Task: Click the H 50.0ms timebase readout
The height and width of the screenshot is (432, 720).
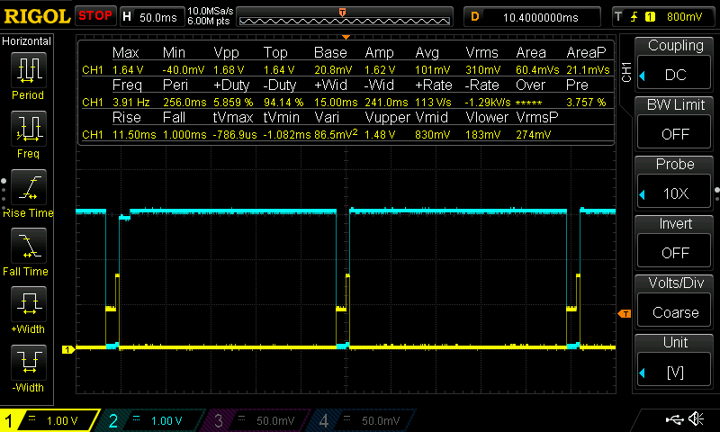Action: point(151,17)
